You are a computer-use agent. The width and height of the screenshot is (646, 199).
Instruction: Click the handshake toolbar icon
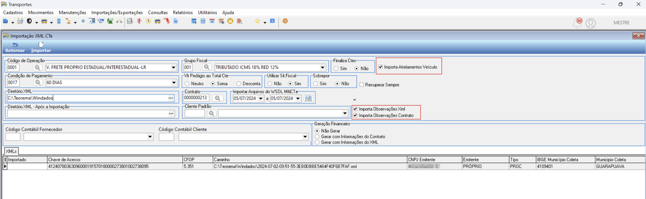click(101, 21)
